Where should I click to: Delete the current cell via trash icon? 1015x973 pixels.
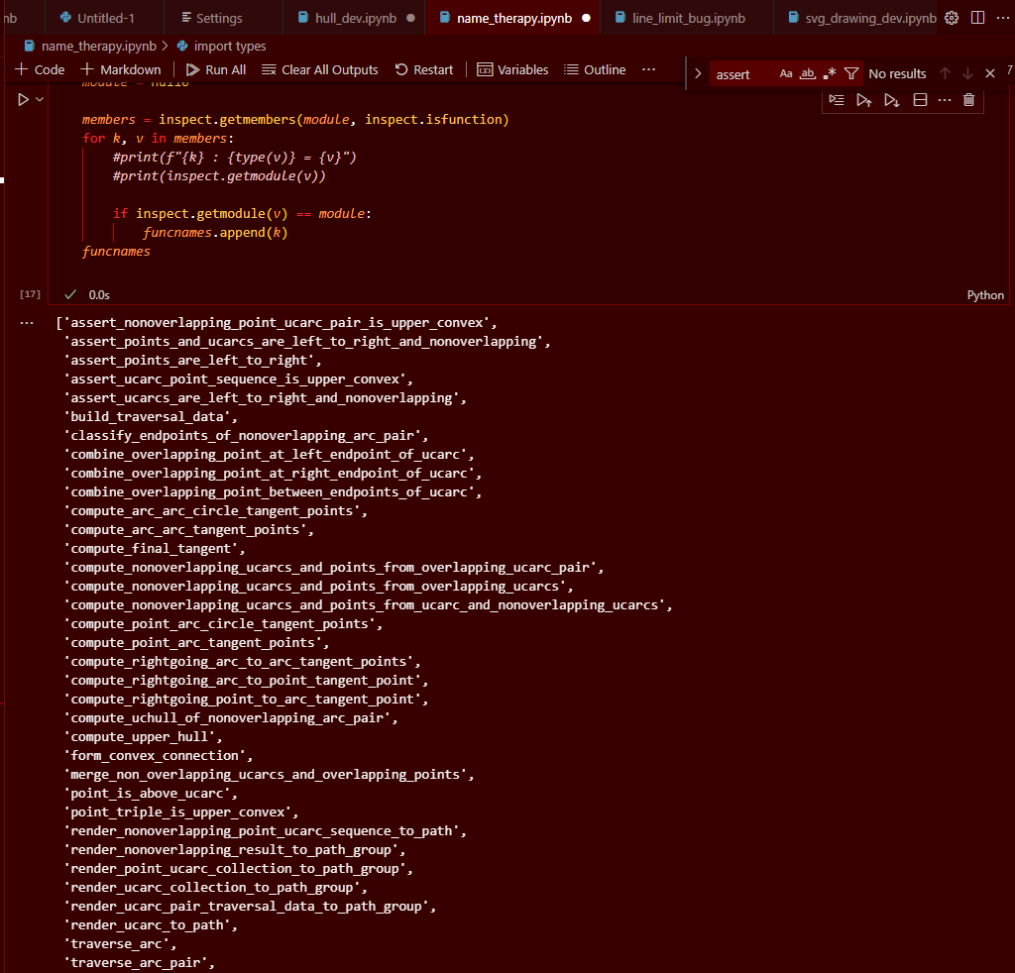point(968,100)
